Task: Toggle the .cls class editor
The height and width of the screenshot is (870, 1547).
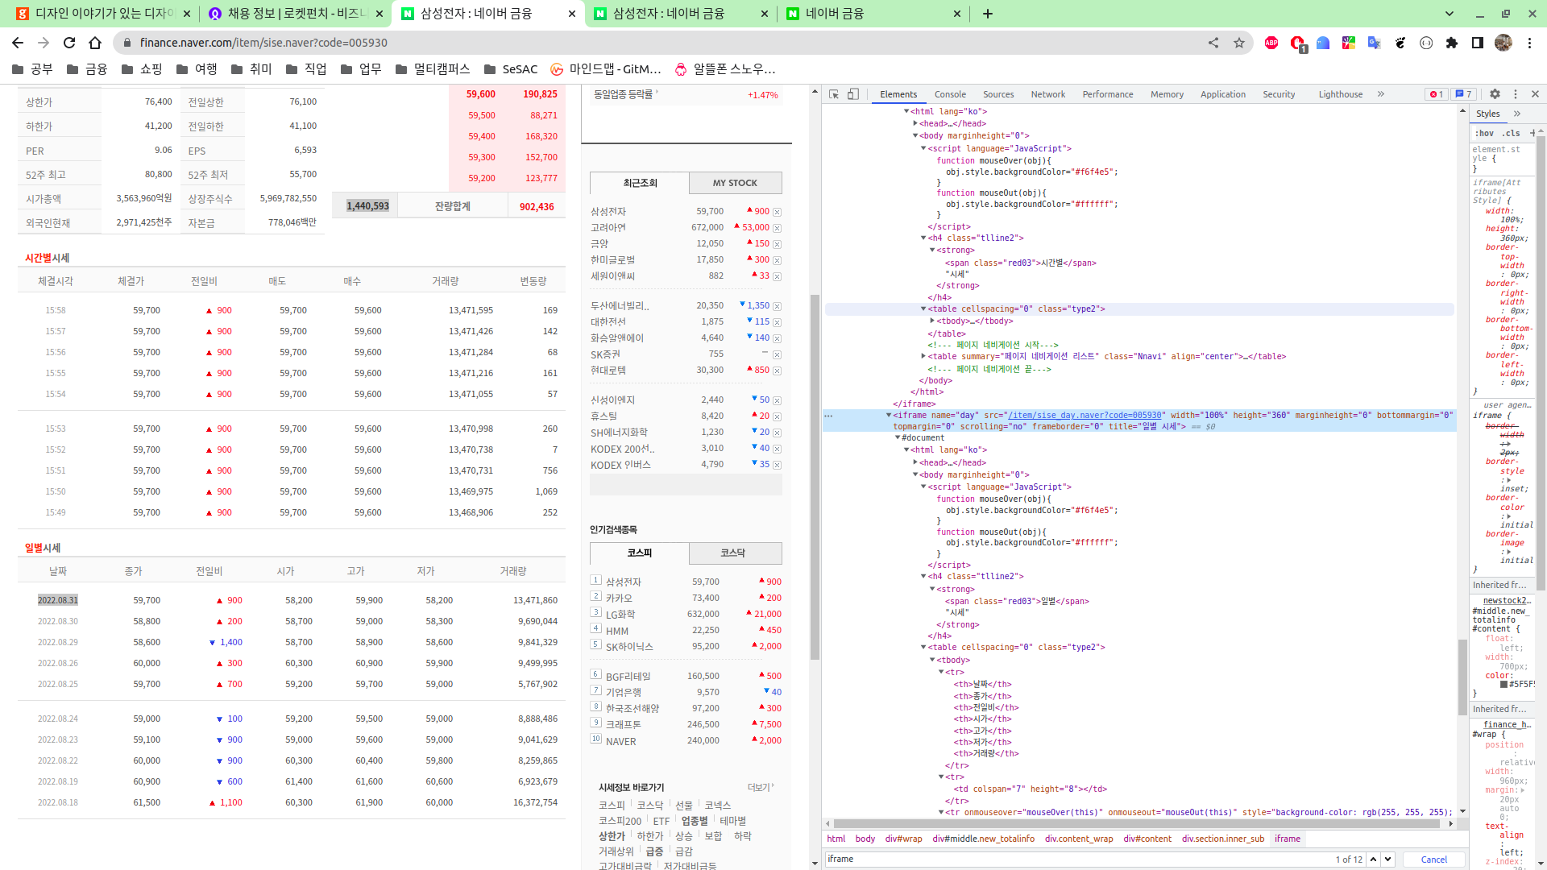Action: click(x=1511, y=133)
